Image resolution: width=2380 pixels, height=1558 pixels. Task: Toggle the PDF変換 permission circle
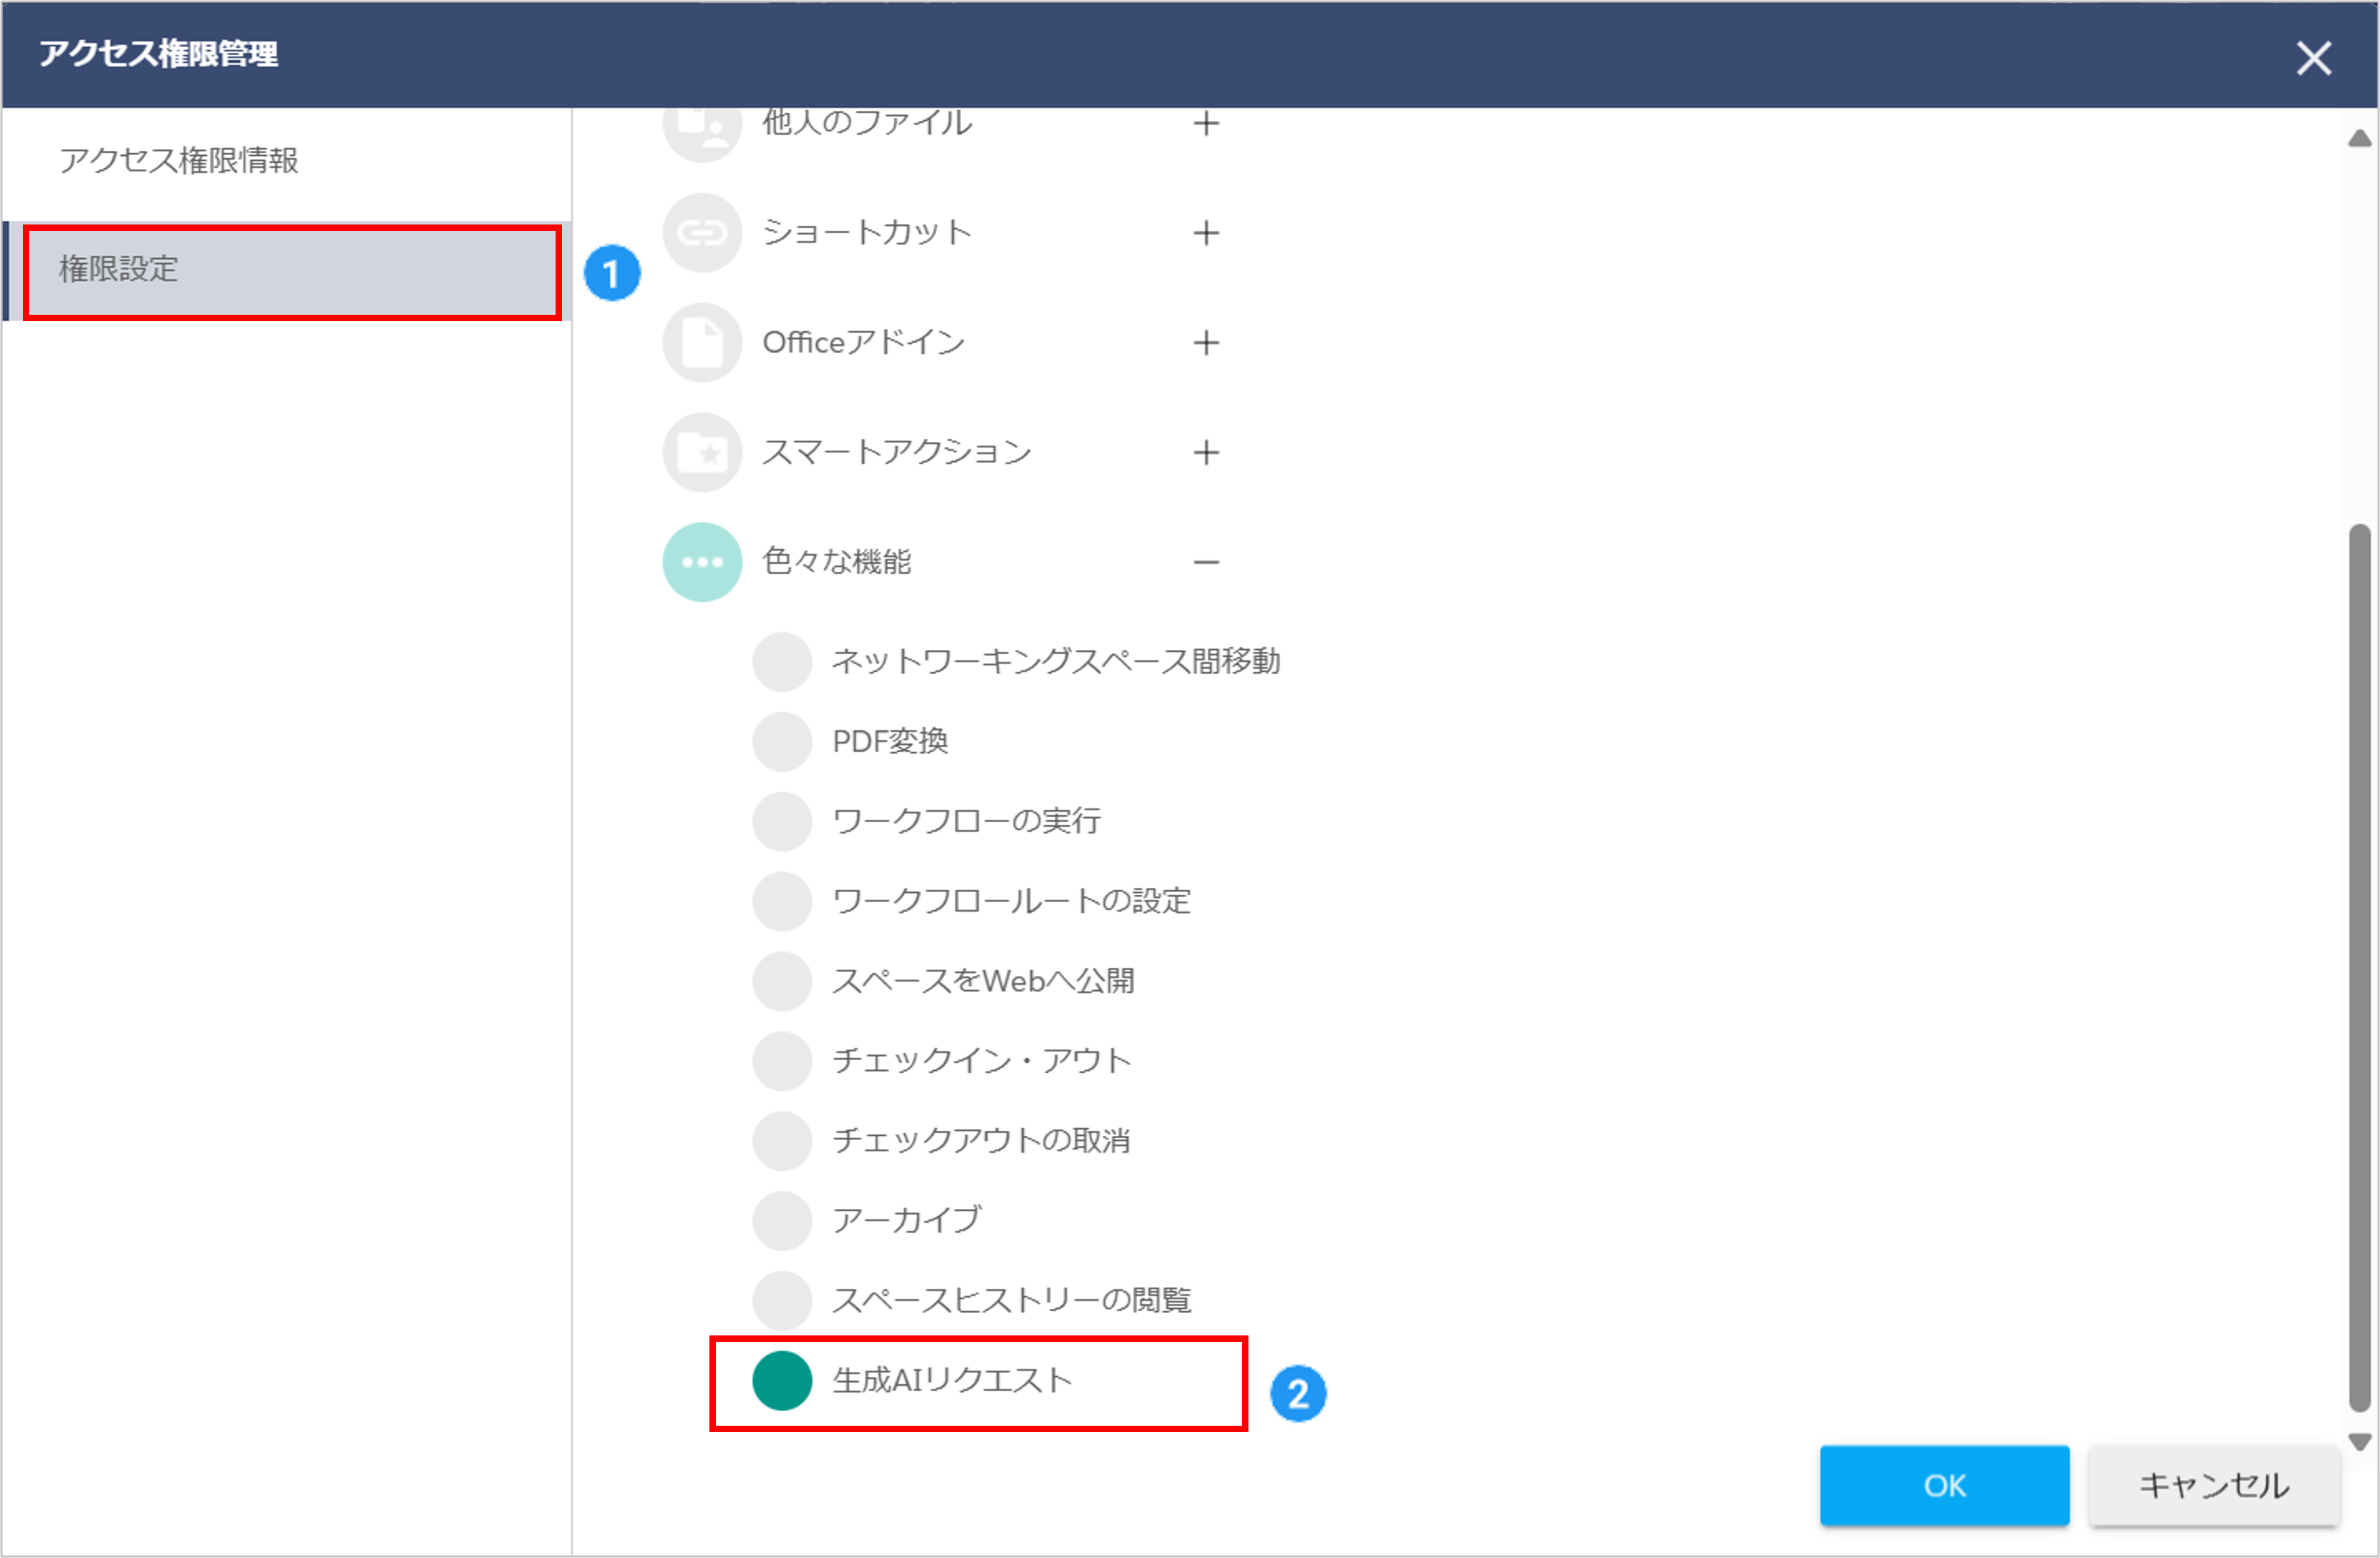tap(782, 741)
